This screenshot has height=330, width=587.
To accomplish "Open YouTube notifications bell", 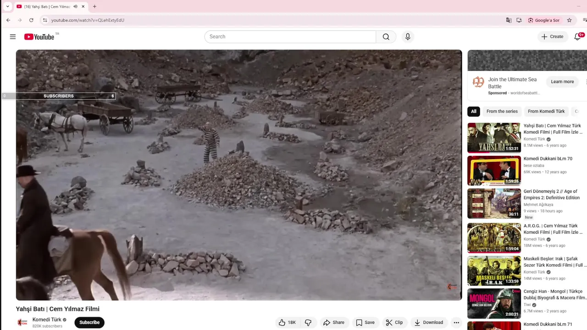I will point(578,37).
